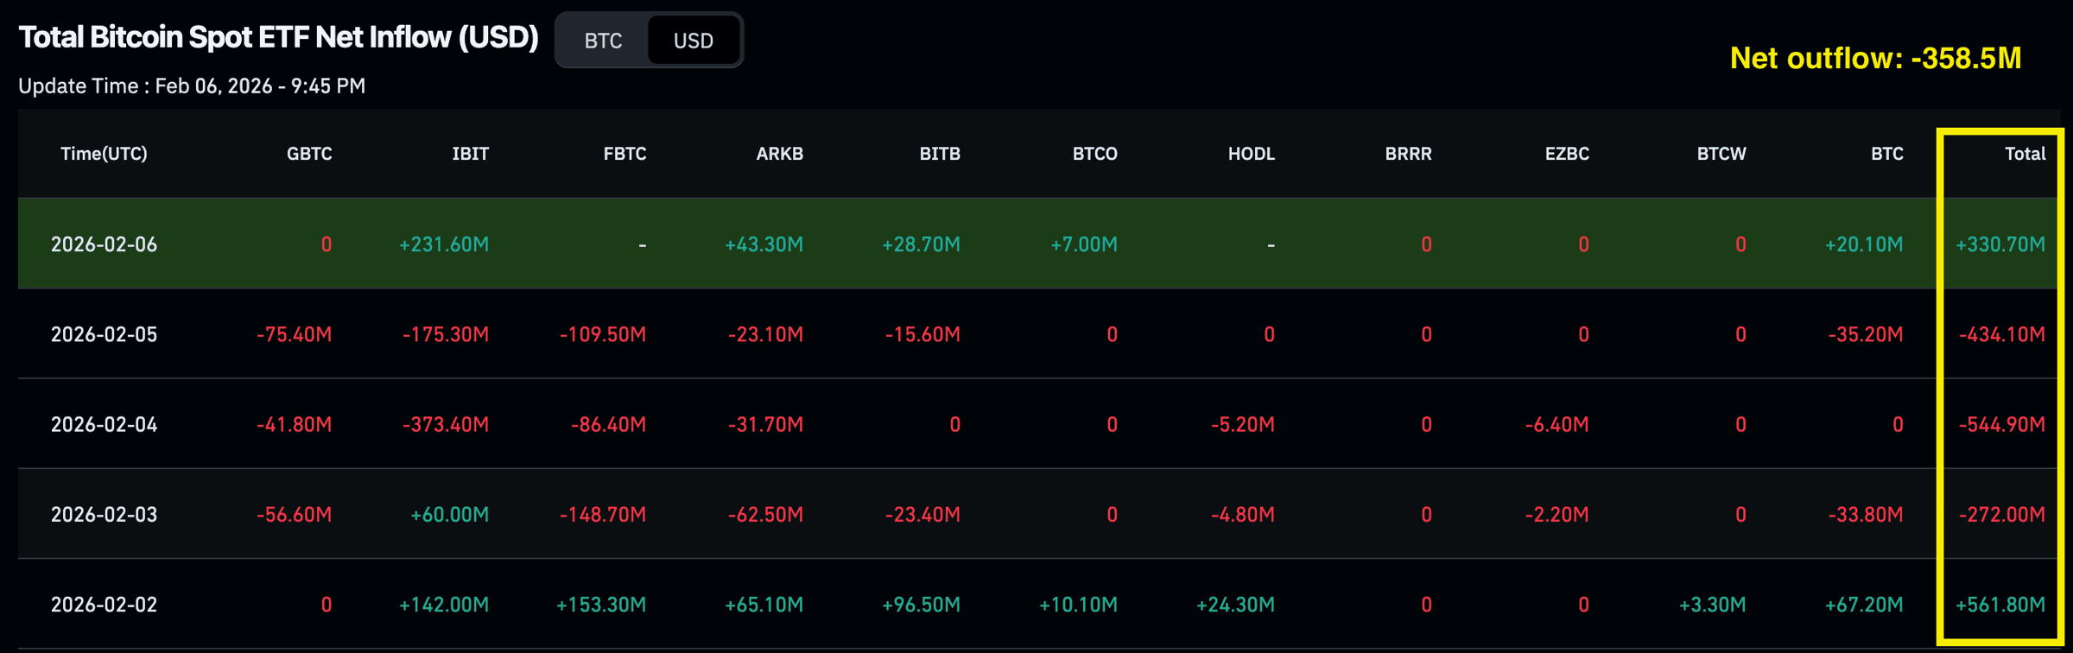Select the USD unit toggle
Screen dimensions: 2073x653
(693, 41)
